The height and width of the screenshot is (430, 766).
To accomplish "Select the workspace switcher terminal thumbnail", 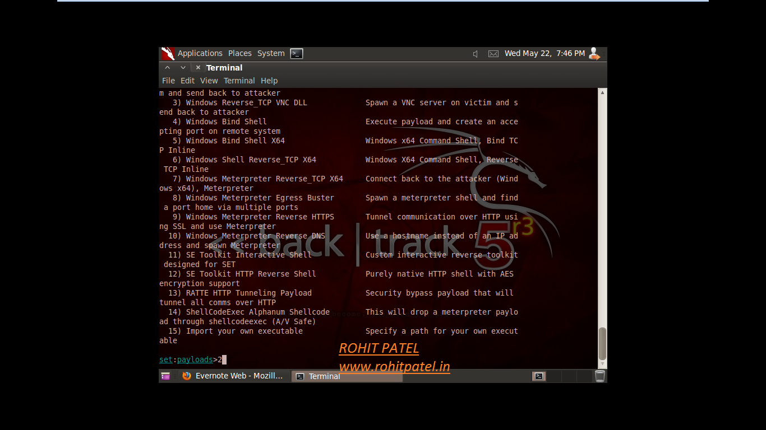I will 539,376.
